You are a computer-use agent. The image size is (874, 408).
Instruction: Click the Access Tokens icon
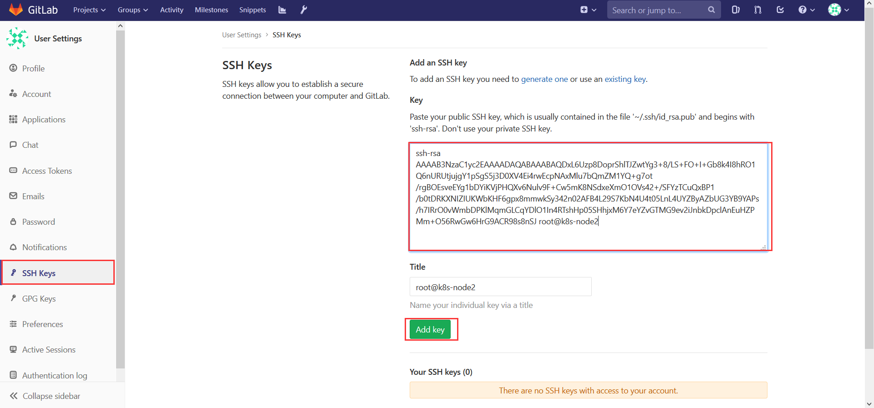click(13, 171)
